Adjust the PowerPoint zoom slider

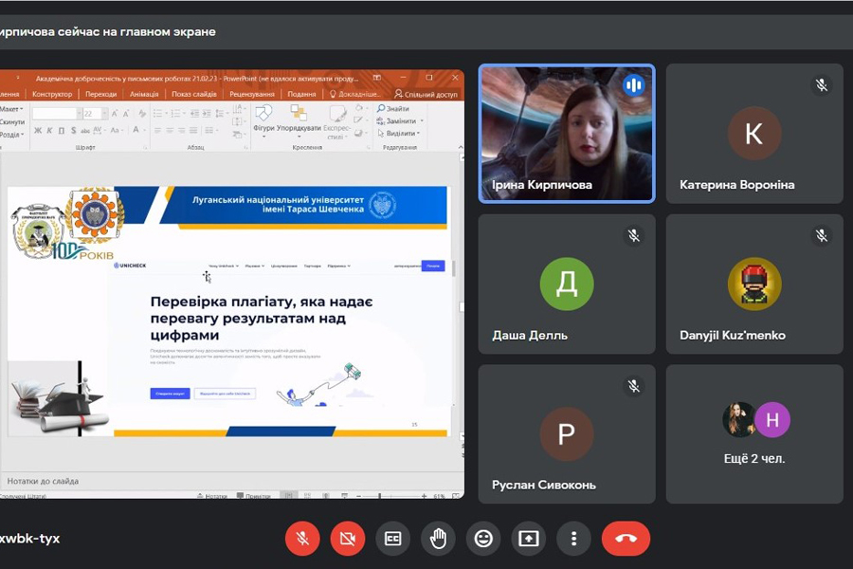tap(381, 495)
